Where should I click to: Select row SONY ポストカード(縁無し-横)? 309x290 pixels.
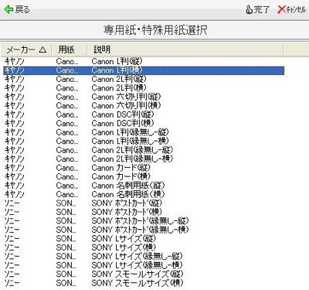tap(144, 230)
